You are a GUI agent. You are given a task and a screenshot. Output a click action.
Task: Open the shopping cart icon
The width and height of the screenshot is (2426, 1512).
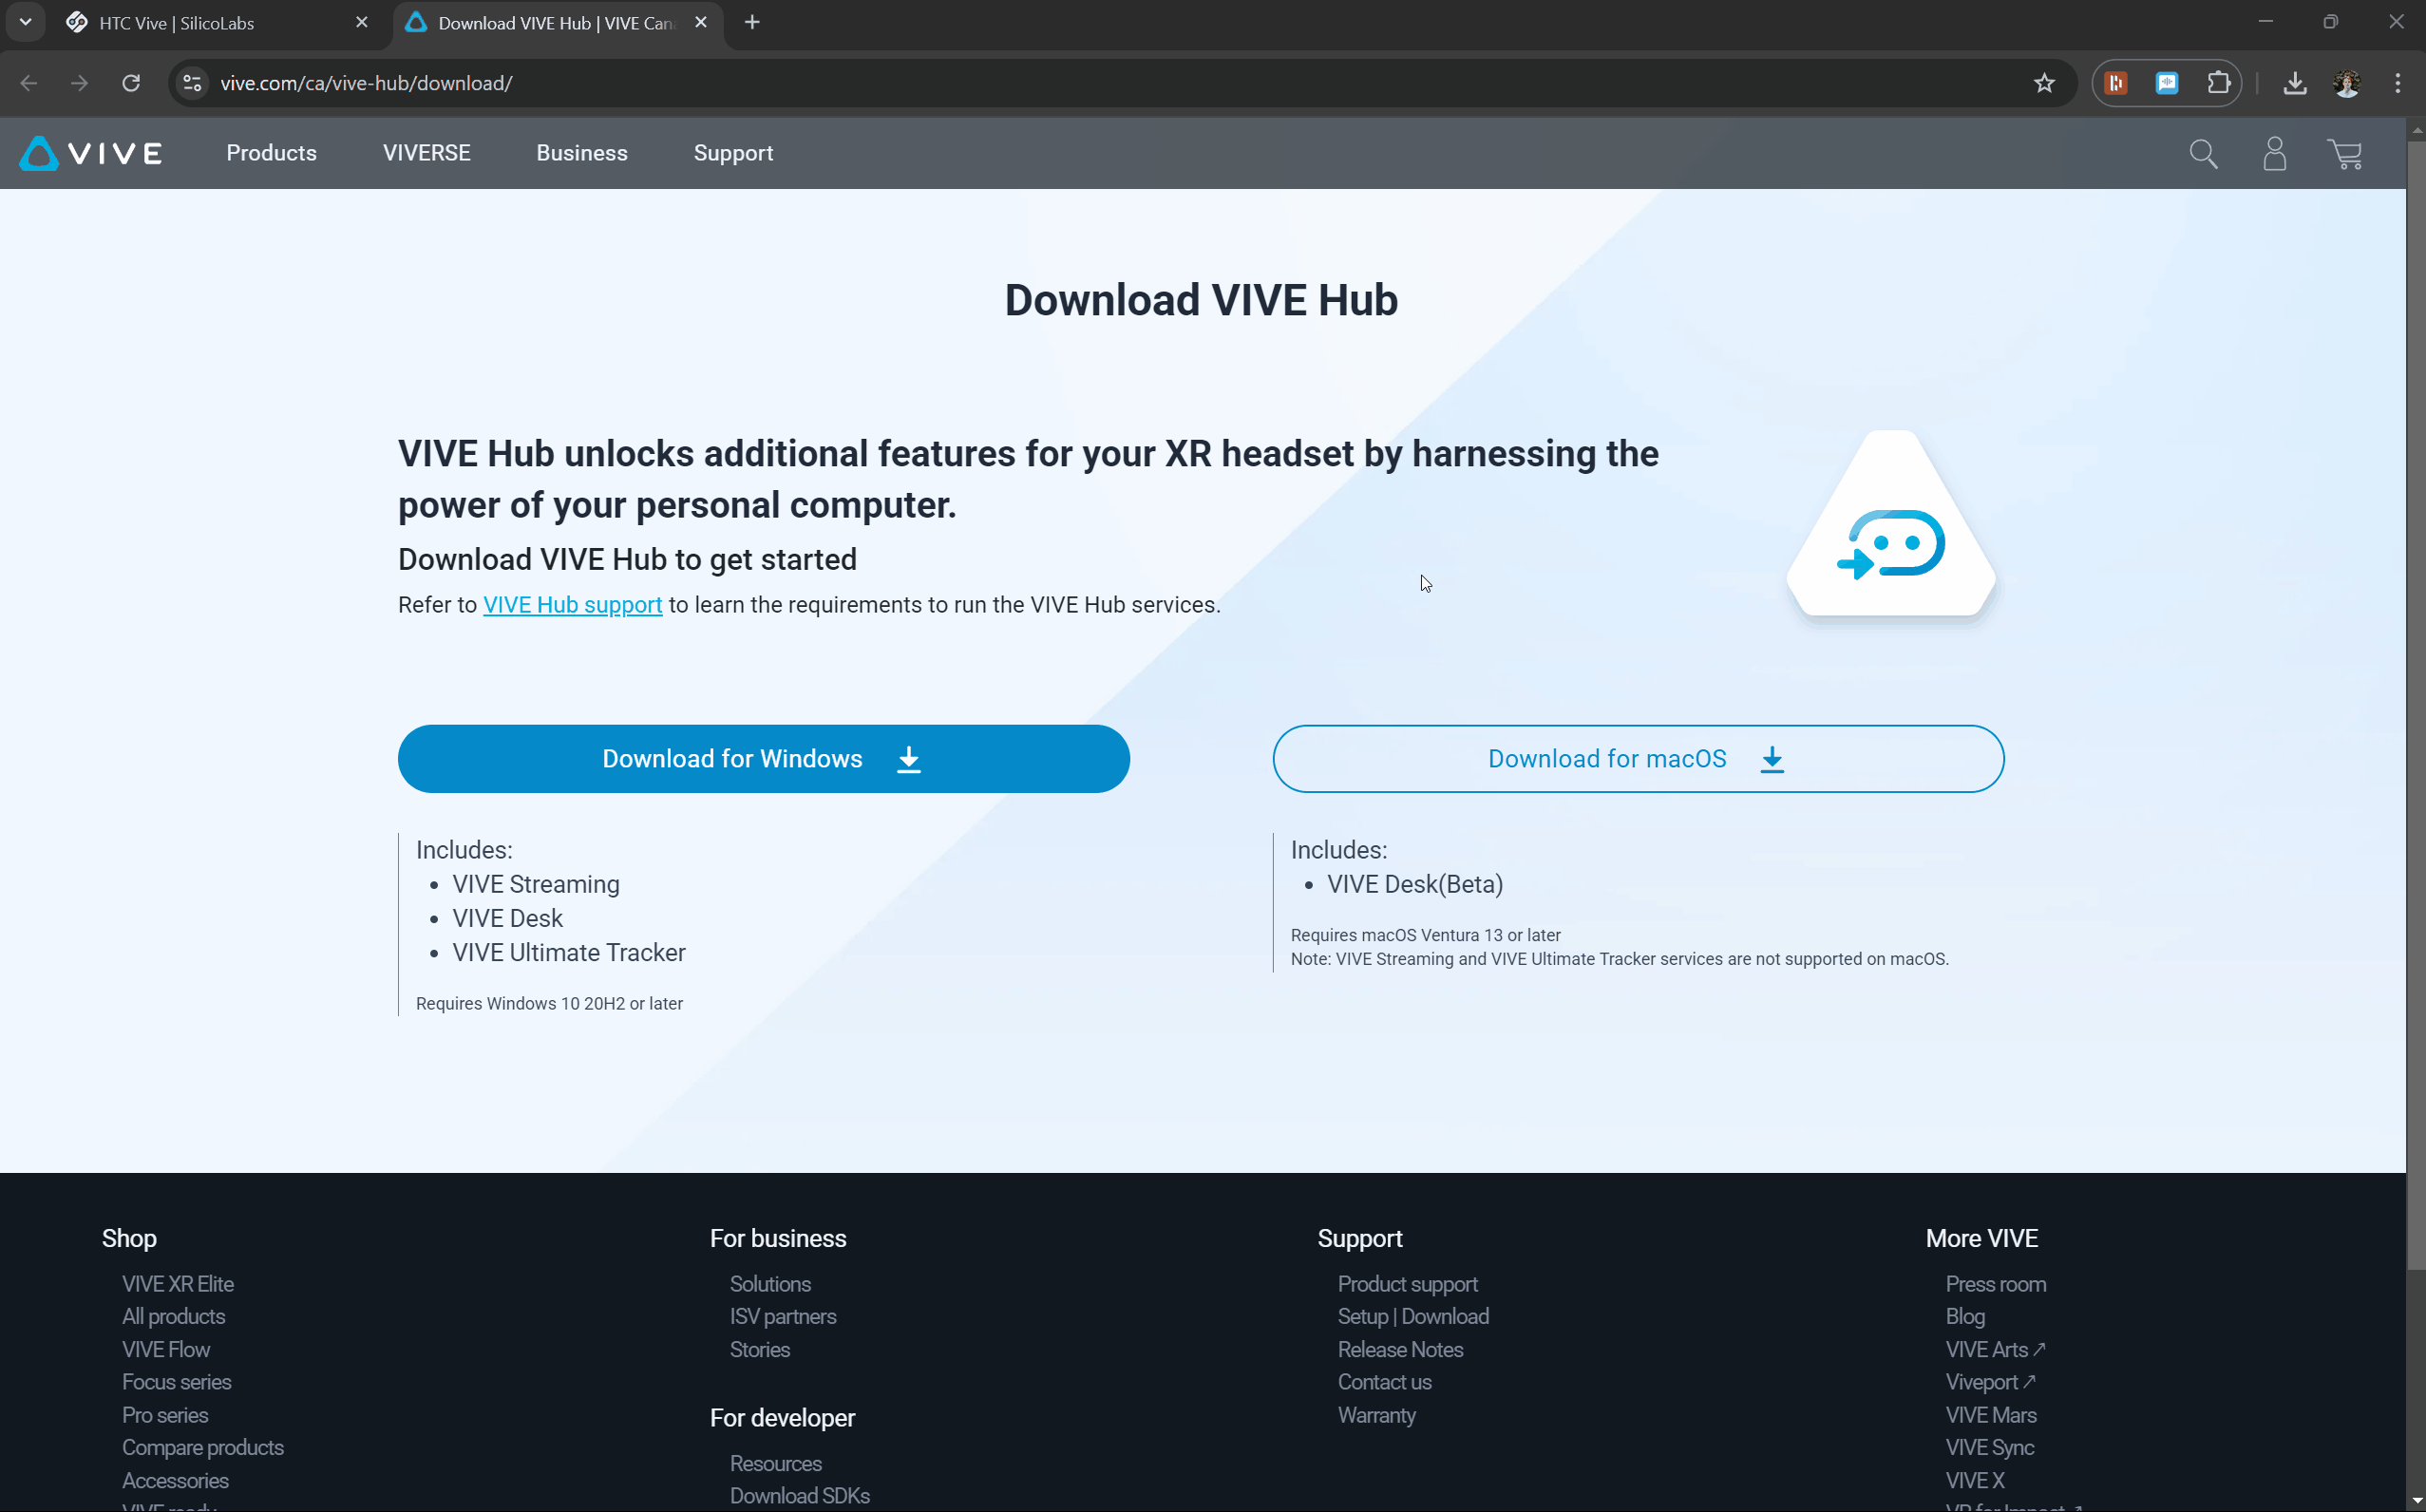(2345, 154)
